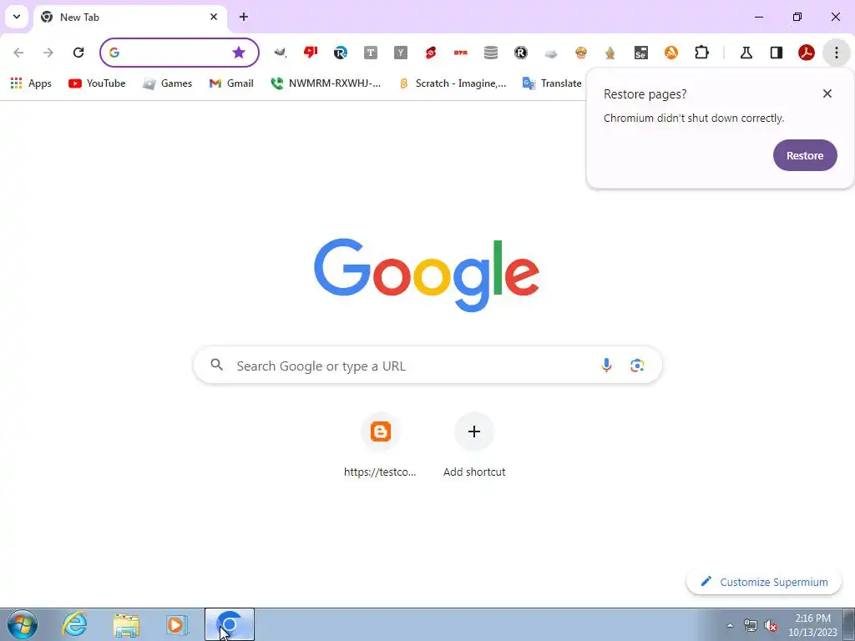Go back with the back arrow
The height and width of the screenshot is (641, 855).
click(18, 53)
